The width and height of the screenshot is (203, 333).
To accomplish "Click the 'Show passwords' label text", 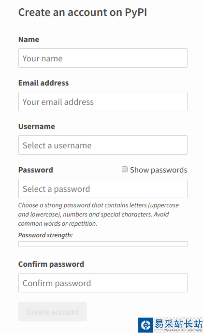I will tap(159, 170).
